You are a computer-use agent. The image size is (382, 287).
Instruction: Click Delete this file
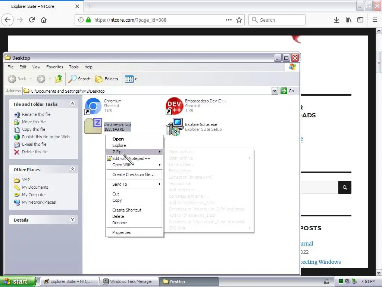point(35,152)
